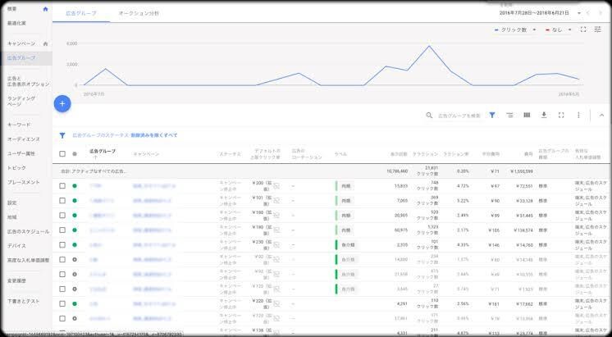The width and height of the screenshot is (612, 337).
Task: Open green status dot menu for ¥220 row
Action: tap(75, 303)
